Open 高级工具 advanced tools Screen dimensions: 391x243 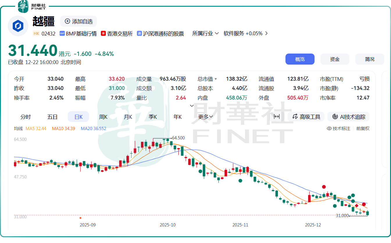click(307, 117)
